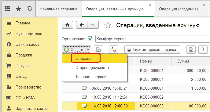Image resolution: width=210 pixels, height=112 pixels.
Task: Switch to Операция (создание) tab
Action: point(179,9)
